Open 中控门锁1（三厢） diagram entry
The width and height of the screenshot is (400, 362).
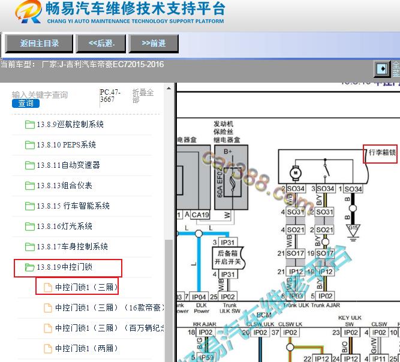86,287
